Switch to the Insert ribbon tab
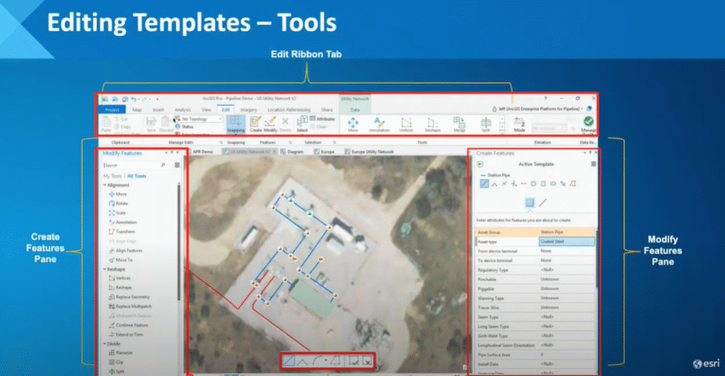Viewport: 725px width, 376px height. pyautogui.click(x=158, y=110)
